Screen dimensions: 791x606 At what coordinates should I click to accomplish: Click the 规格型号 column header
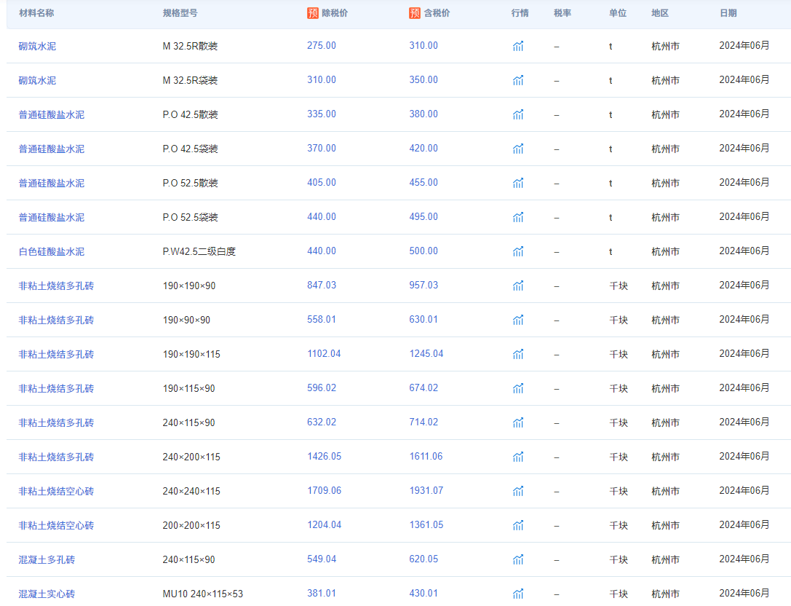[x=180, y=13]
